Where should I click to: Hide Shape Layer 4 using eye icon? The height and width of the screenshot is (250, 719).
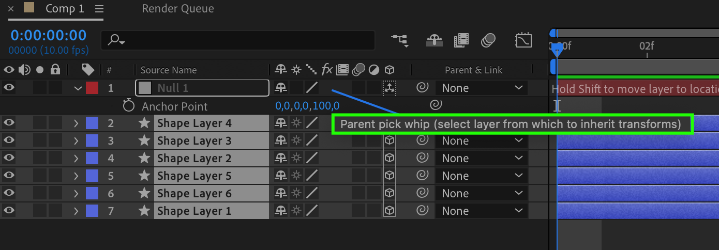coord(9,123)
